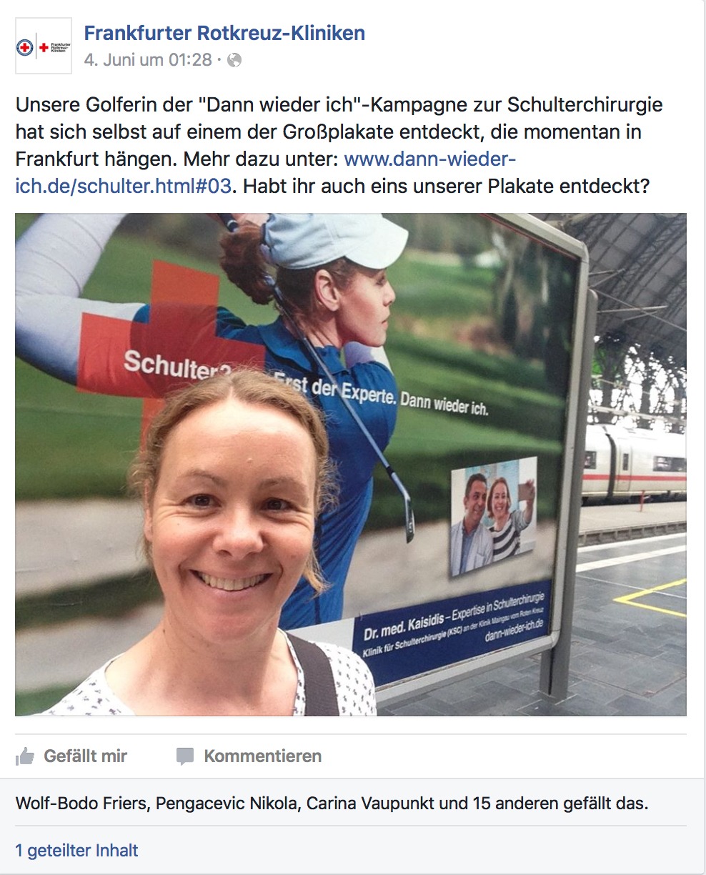Click the public globe privacy icon
This screenshot has height=875, width=706.
pyautogui.click(x=234, y=60)
